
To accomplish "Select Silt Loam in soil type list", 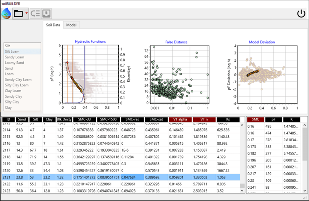I will [12, 52].
